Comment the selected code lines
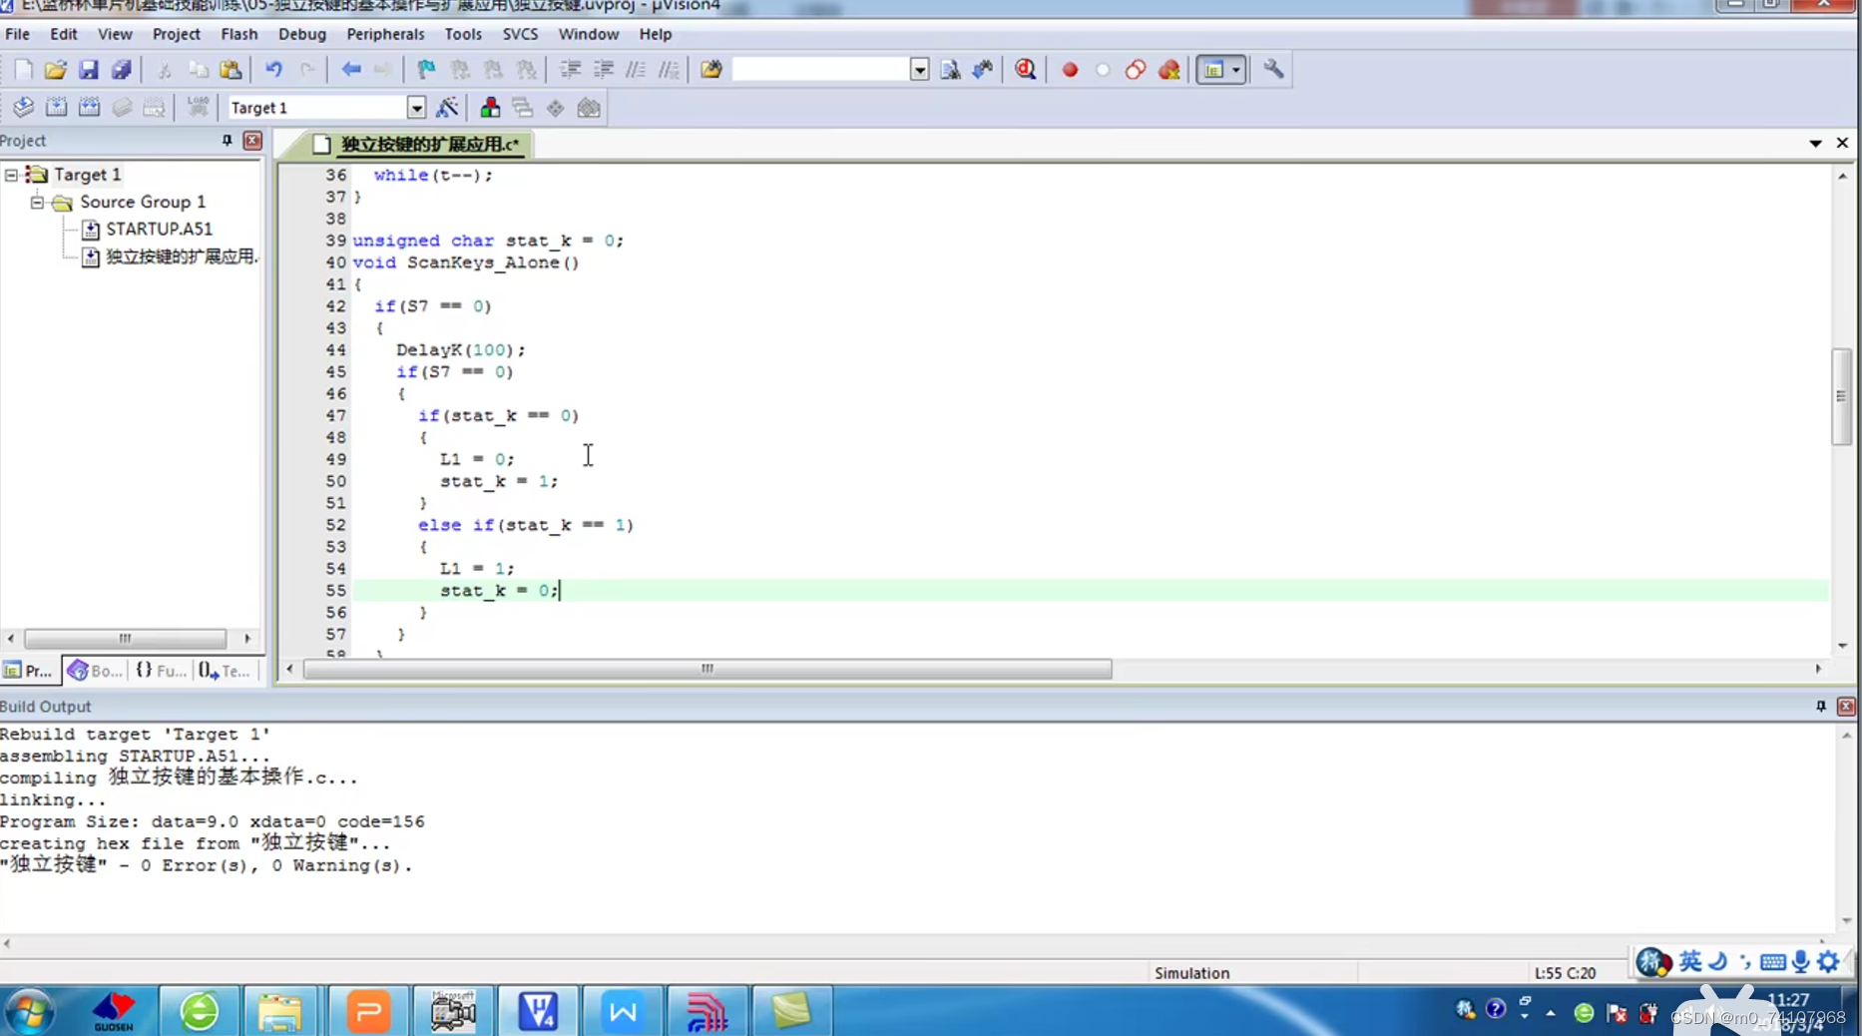This screenshot has width=1862, height=1036. pyautogui.click(x=636, y=70)
